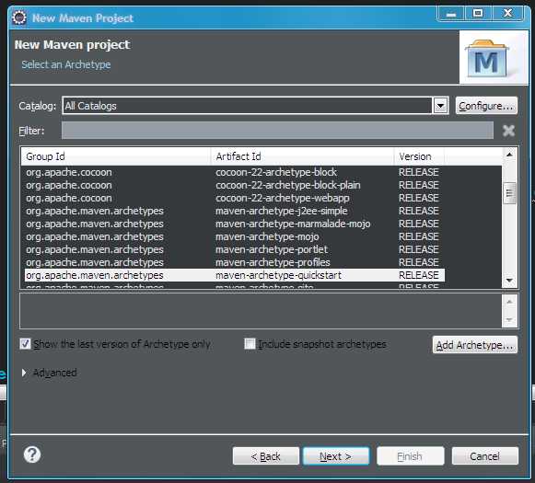
Task: Click the Add Archetype... button
Action: (474, 345)
